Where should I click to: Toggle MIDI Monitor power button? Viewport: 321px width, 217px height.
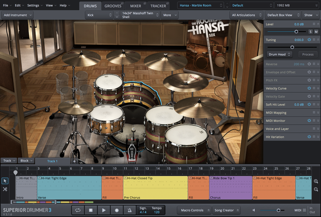(x=309, y=120)
